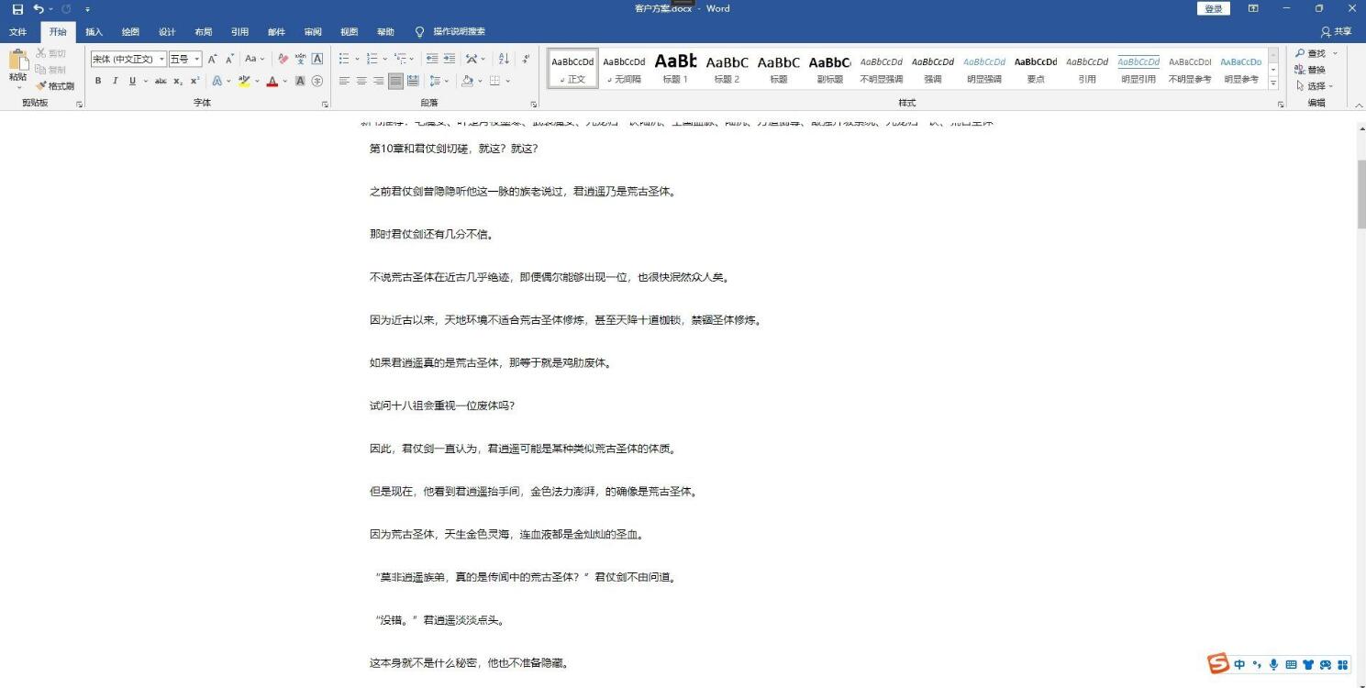Click the 登录 sign-in button
The width and height of the screenshot is (1366, 688).
tap(1214, 9)
